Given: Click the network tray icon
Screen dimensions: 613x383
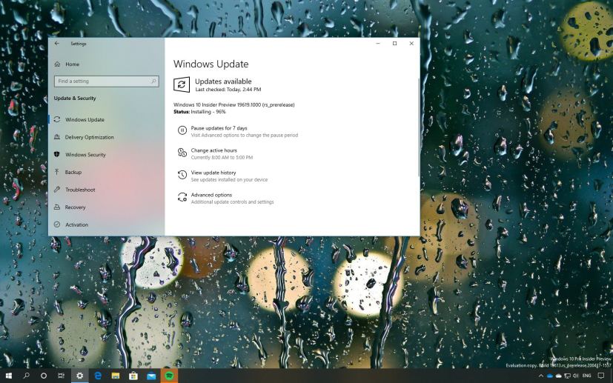Looking at the screenshot, I should pos(567,376).
